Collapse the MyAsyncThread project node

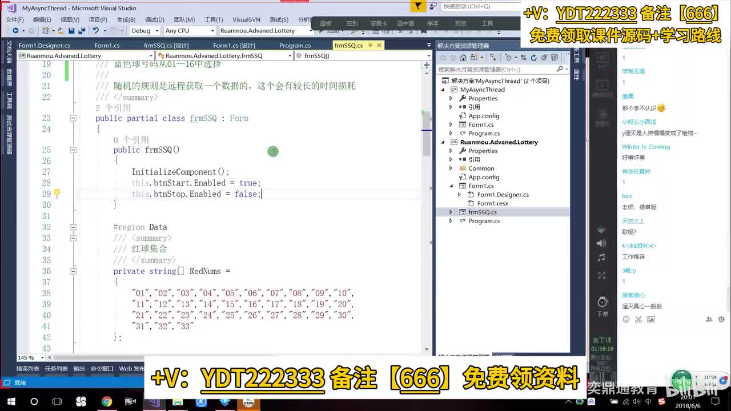(443, 90)
